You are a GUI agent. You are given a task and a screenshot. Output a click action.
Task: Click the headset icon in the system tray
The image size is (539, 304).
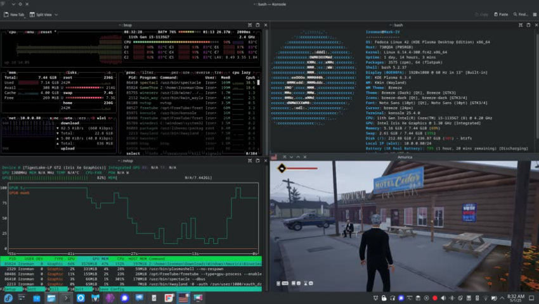[393, 298]
